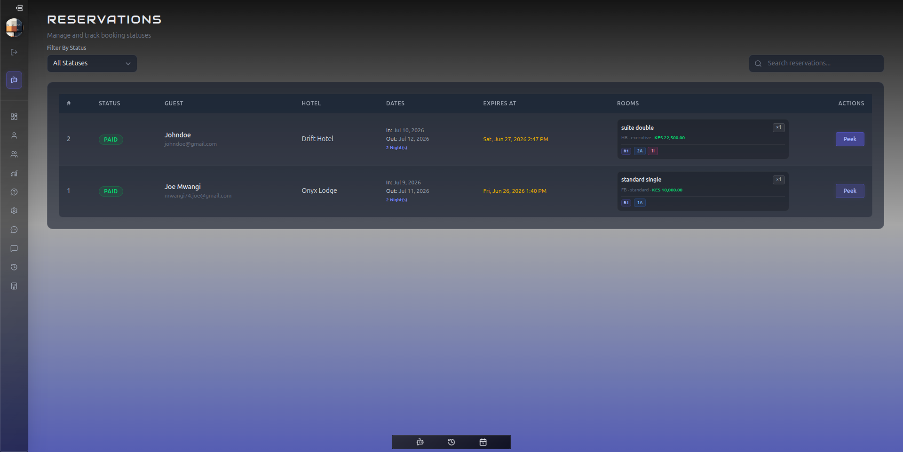Click x1 quantity badge on standard single
The width and height of the screenshot is (903, 452).
[x=778, y=180]
